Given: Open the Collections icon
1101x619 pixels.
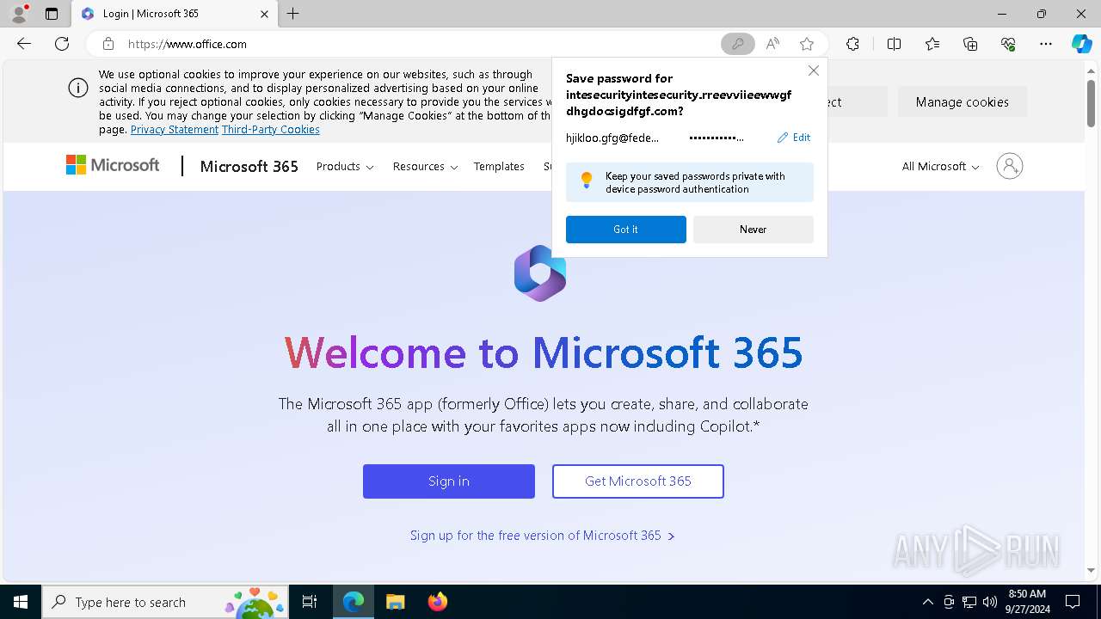Looking at the screenshot, I should click(x=970, y=44).
